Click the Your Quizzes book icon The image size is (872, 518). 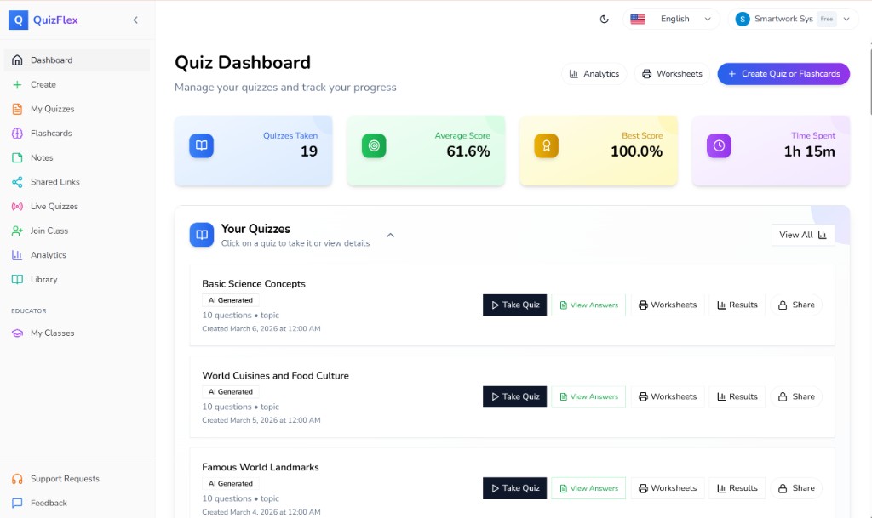pos(201,235)
